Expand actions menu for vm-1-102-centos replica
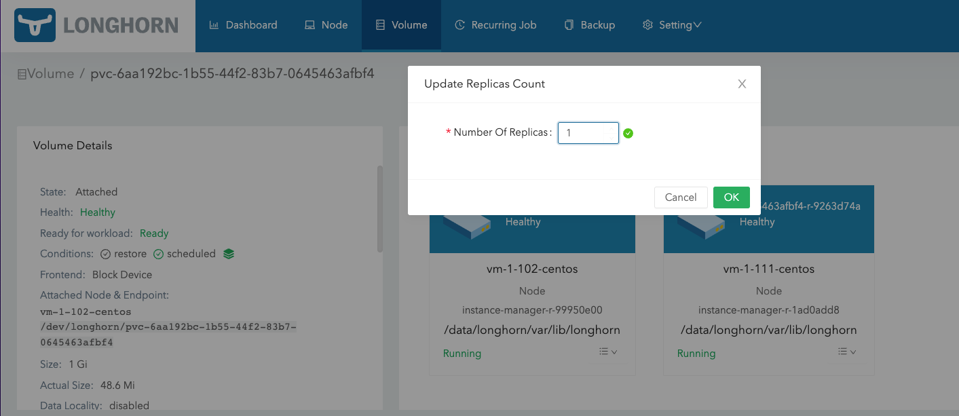 coord(608,352)
